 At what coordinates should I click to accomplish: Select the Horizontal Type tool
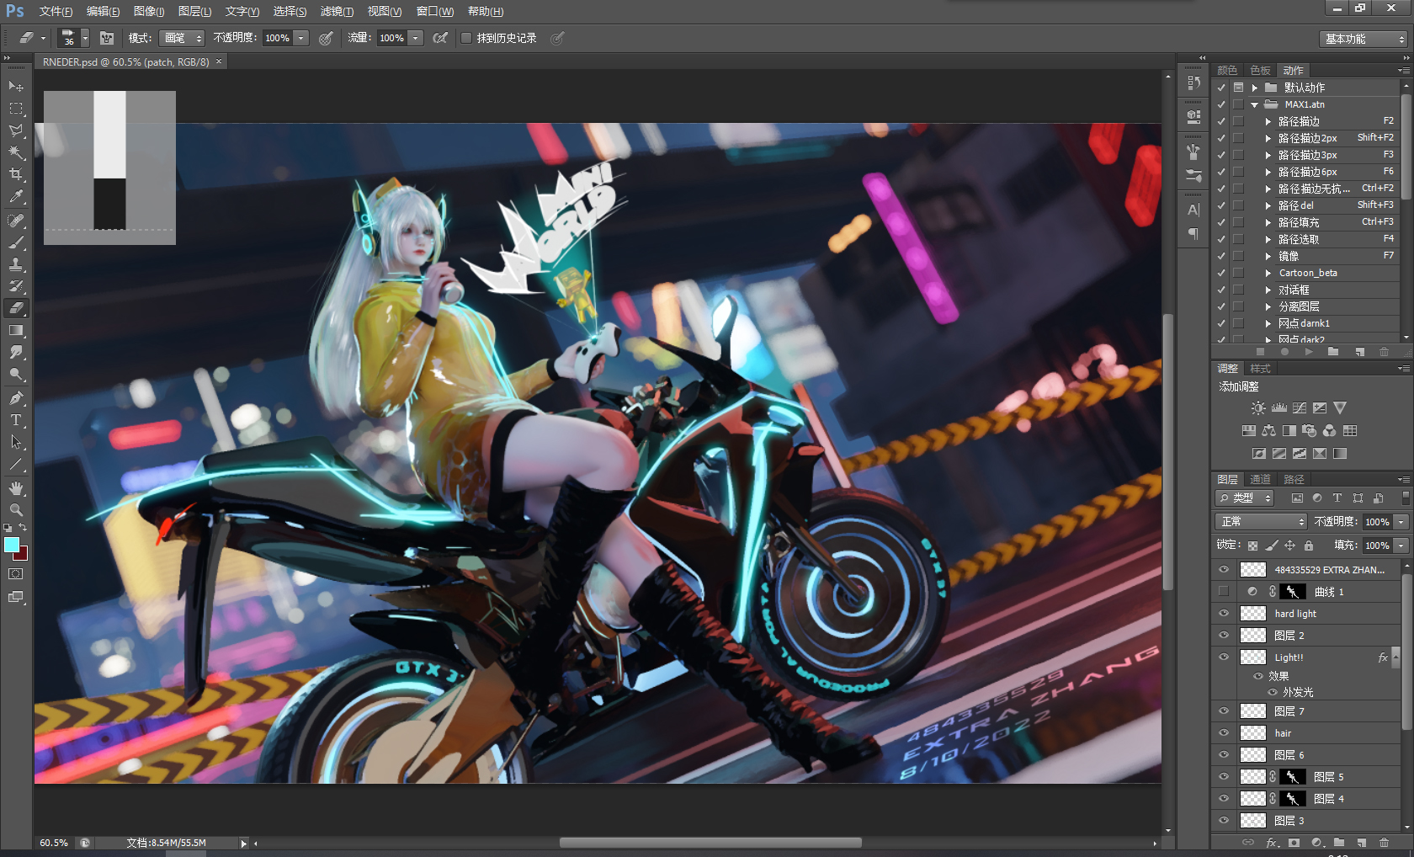click(16, 420)
